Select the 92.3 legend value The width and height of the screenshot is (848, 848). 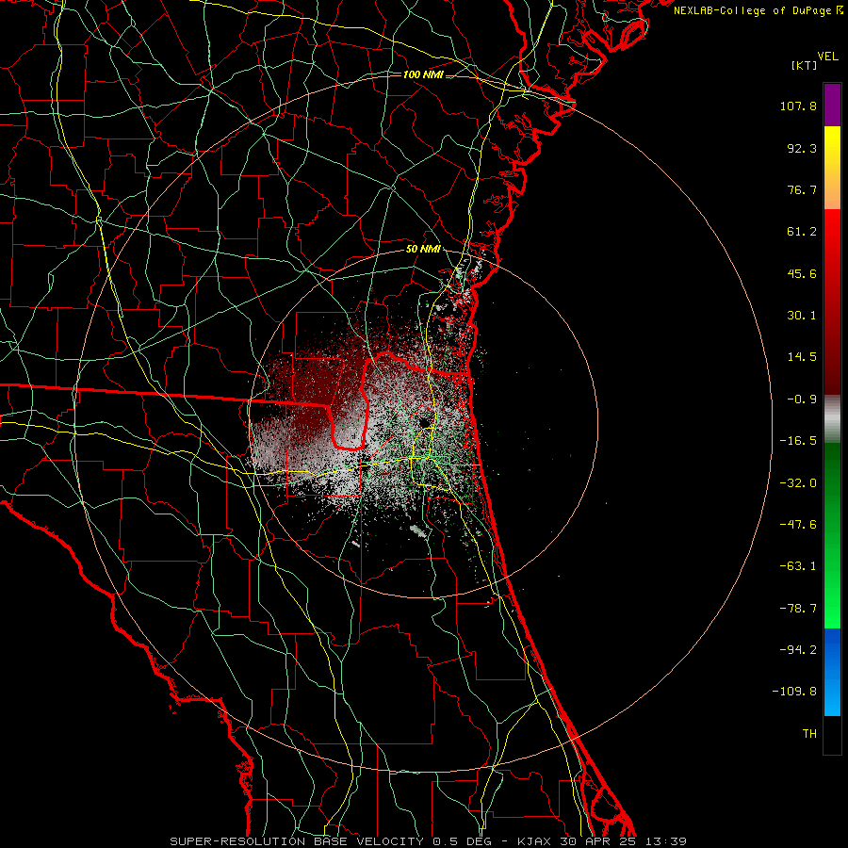point(802,148)
